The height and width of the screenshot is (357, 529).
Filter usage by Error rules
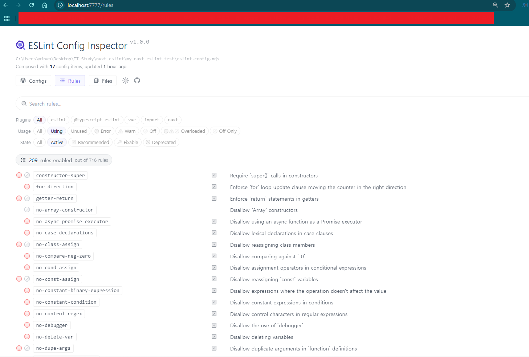(103, 131)
